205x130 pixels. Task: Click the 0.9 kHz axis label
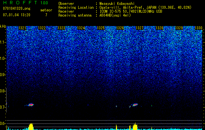[x=3, y=75]
